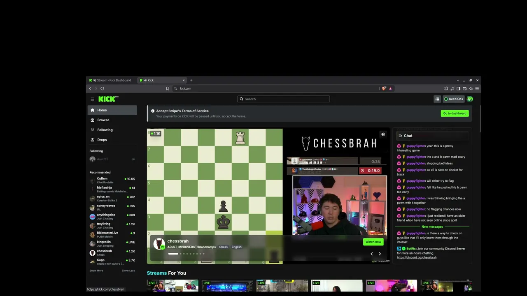Open the chessbrah avatar on featured card

pyautogui.click(x=159, y=244)
